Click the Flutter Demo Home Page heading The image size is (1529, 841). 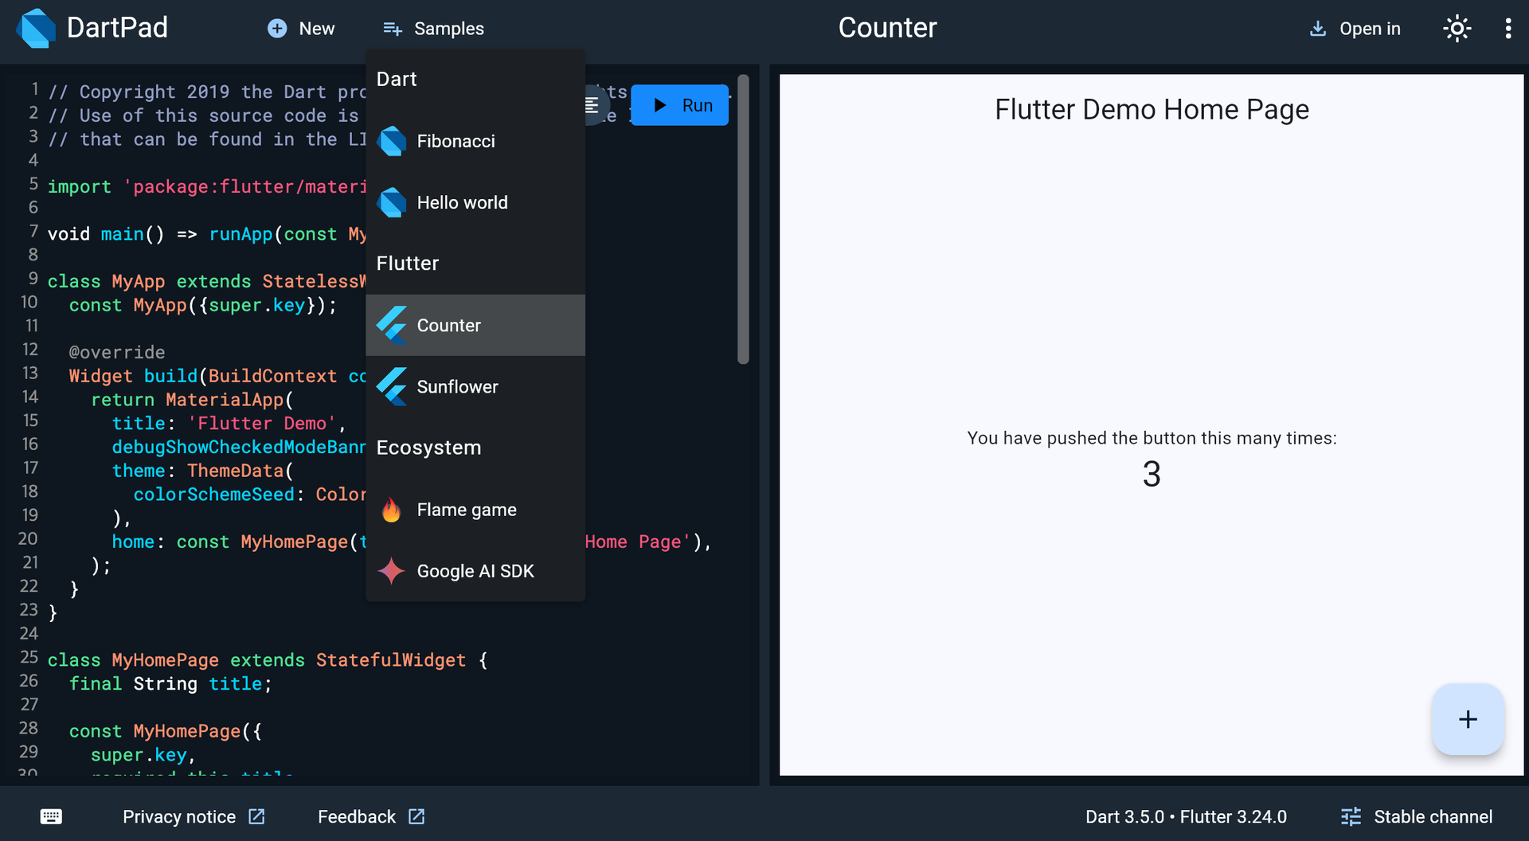click(1152, 109)
